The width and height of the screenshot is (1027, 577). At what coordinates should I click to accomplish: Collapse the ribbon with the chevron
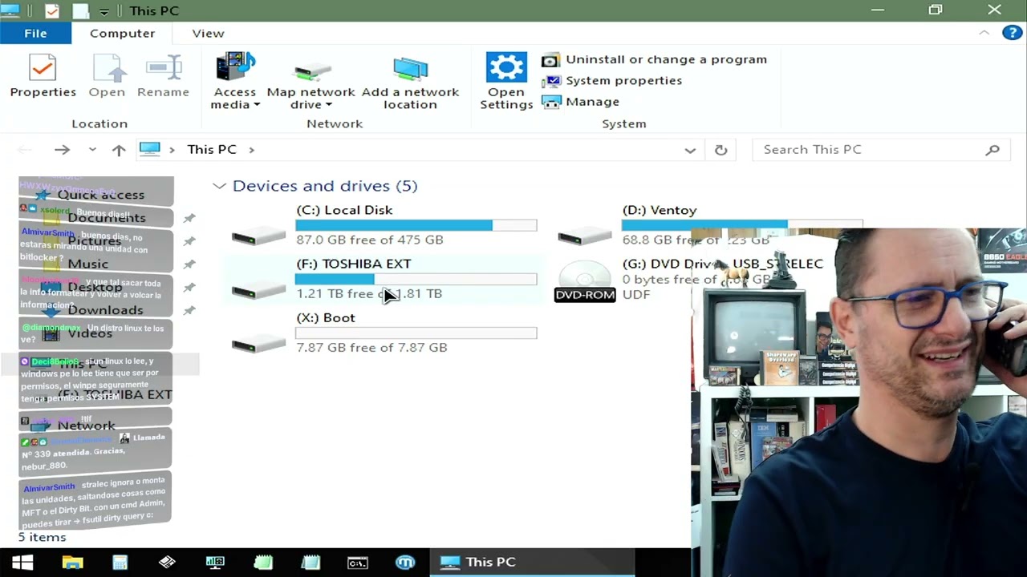tap(984, 33)
